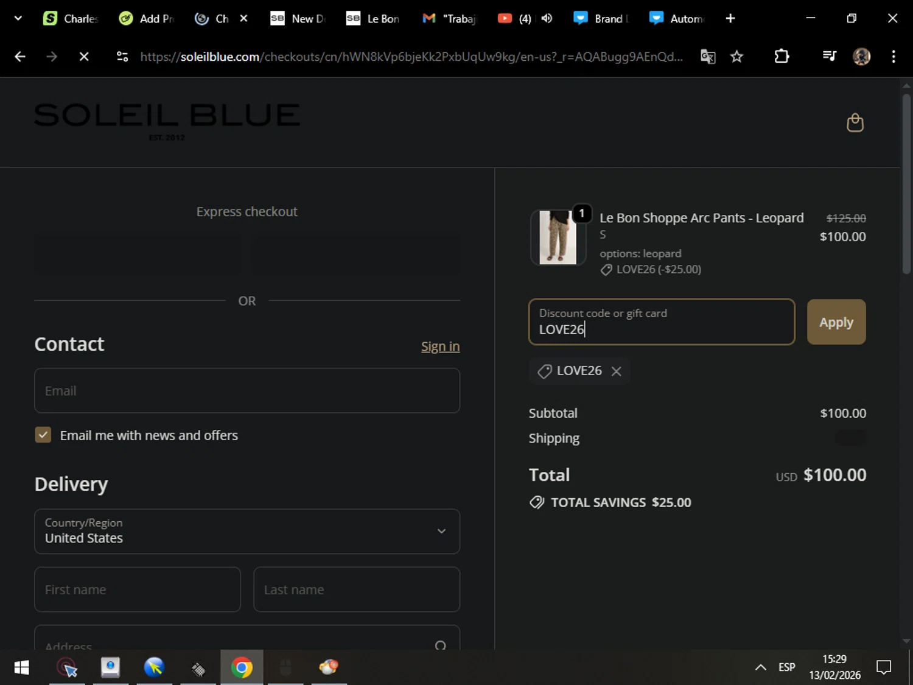The image size is (913, 685).
Task: Click address search magnifier icon
Action: coord(441,645)
